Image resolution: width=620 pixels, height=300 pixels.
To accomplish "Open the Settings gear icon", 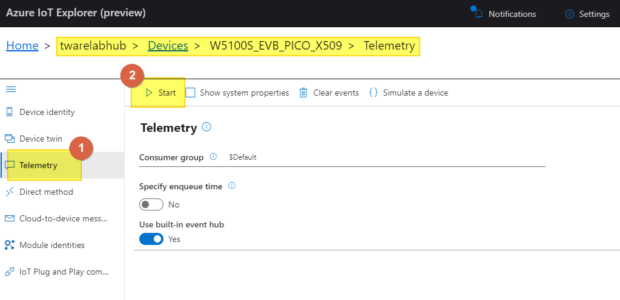I will tap(570, 14).
